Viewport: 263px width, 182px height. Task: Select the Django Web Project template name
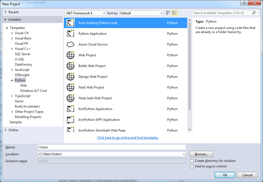tap(93, 77)
